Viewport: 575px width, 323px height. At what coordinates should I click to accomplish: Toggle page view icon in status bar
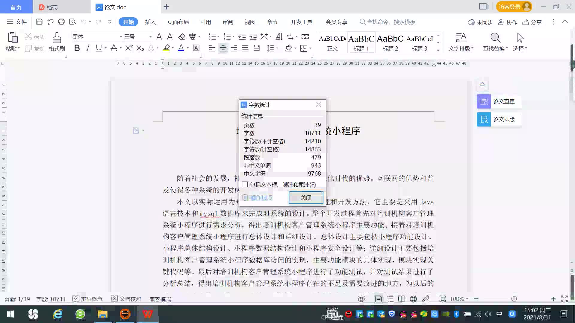(x=379, y=299)
